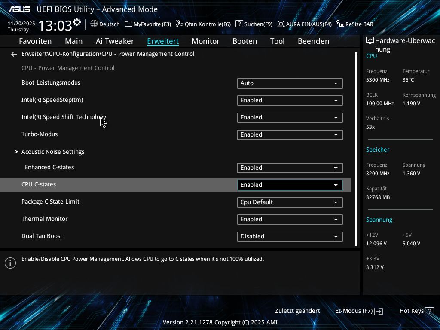Switch to Main tab
Image resolution: width=440 pixels, height=330 pixels.
point(74,41)
